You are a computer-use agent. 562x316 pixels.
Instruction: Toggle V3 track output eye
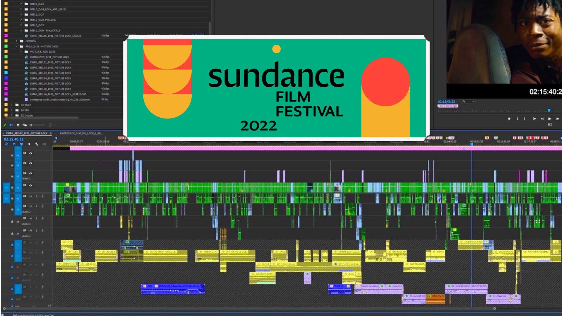(30, 163)
